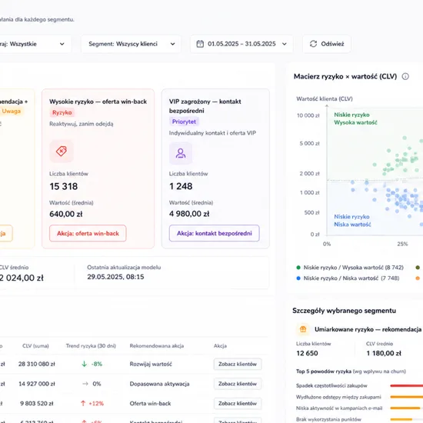
Task: Click the gift icon beside Umiarkowane ryzyko
Action: point(303,329)
